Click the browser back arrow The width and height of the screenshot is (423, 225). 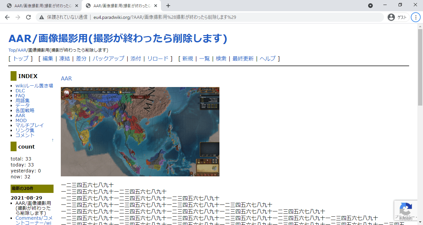point(7,17)
